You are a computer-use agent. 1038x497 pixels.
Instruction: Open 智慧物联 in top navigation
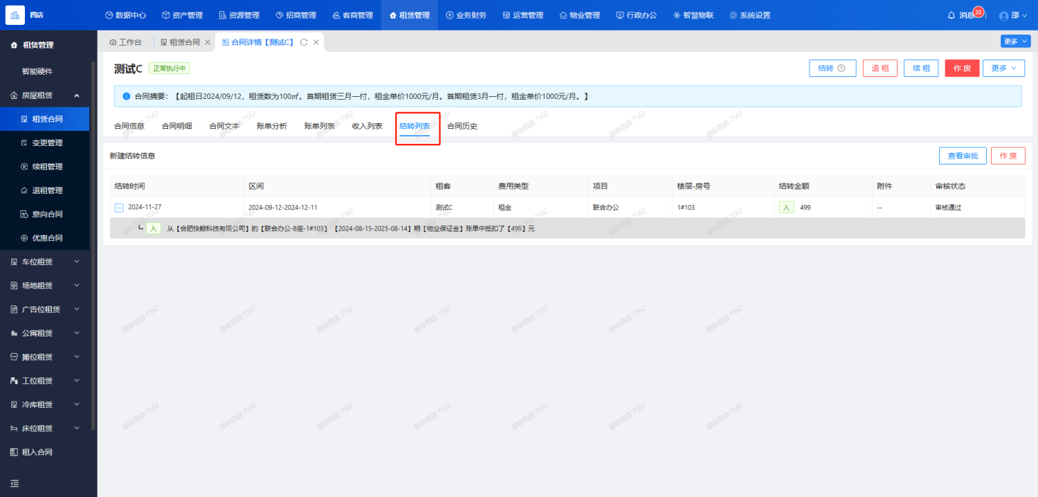point(693,15)
